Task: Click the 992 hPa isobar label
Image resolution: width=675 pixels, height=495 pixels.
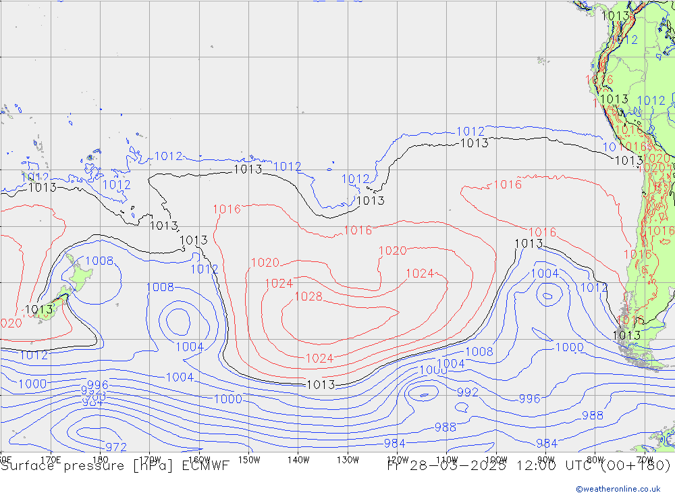Action: (x=468, y=392)
